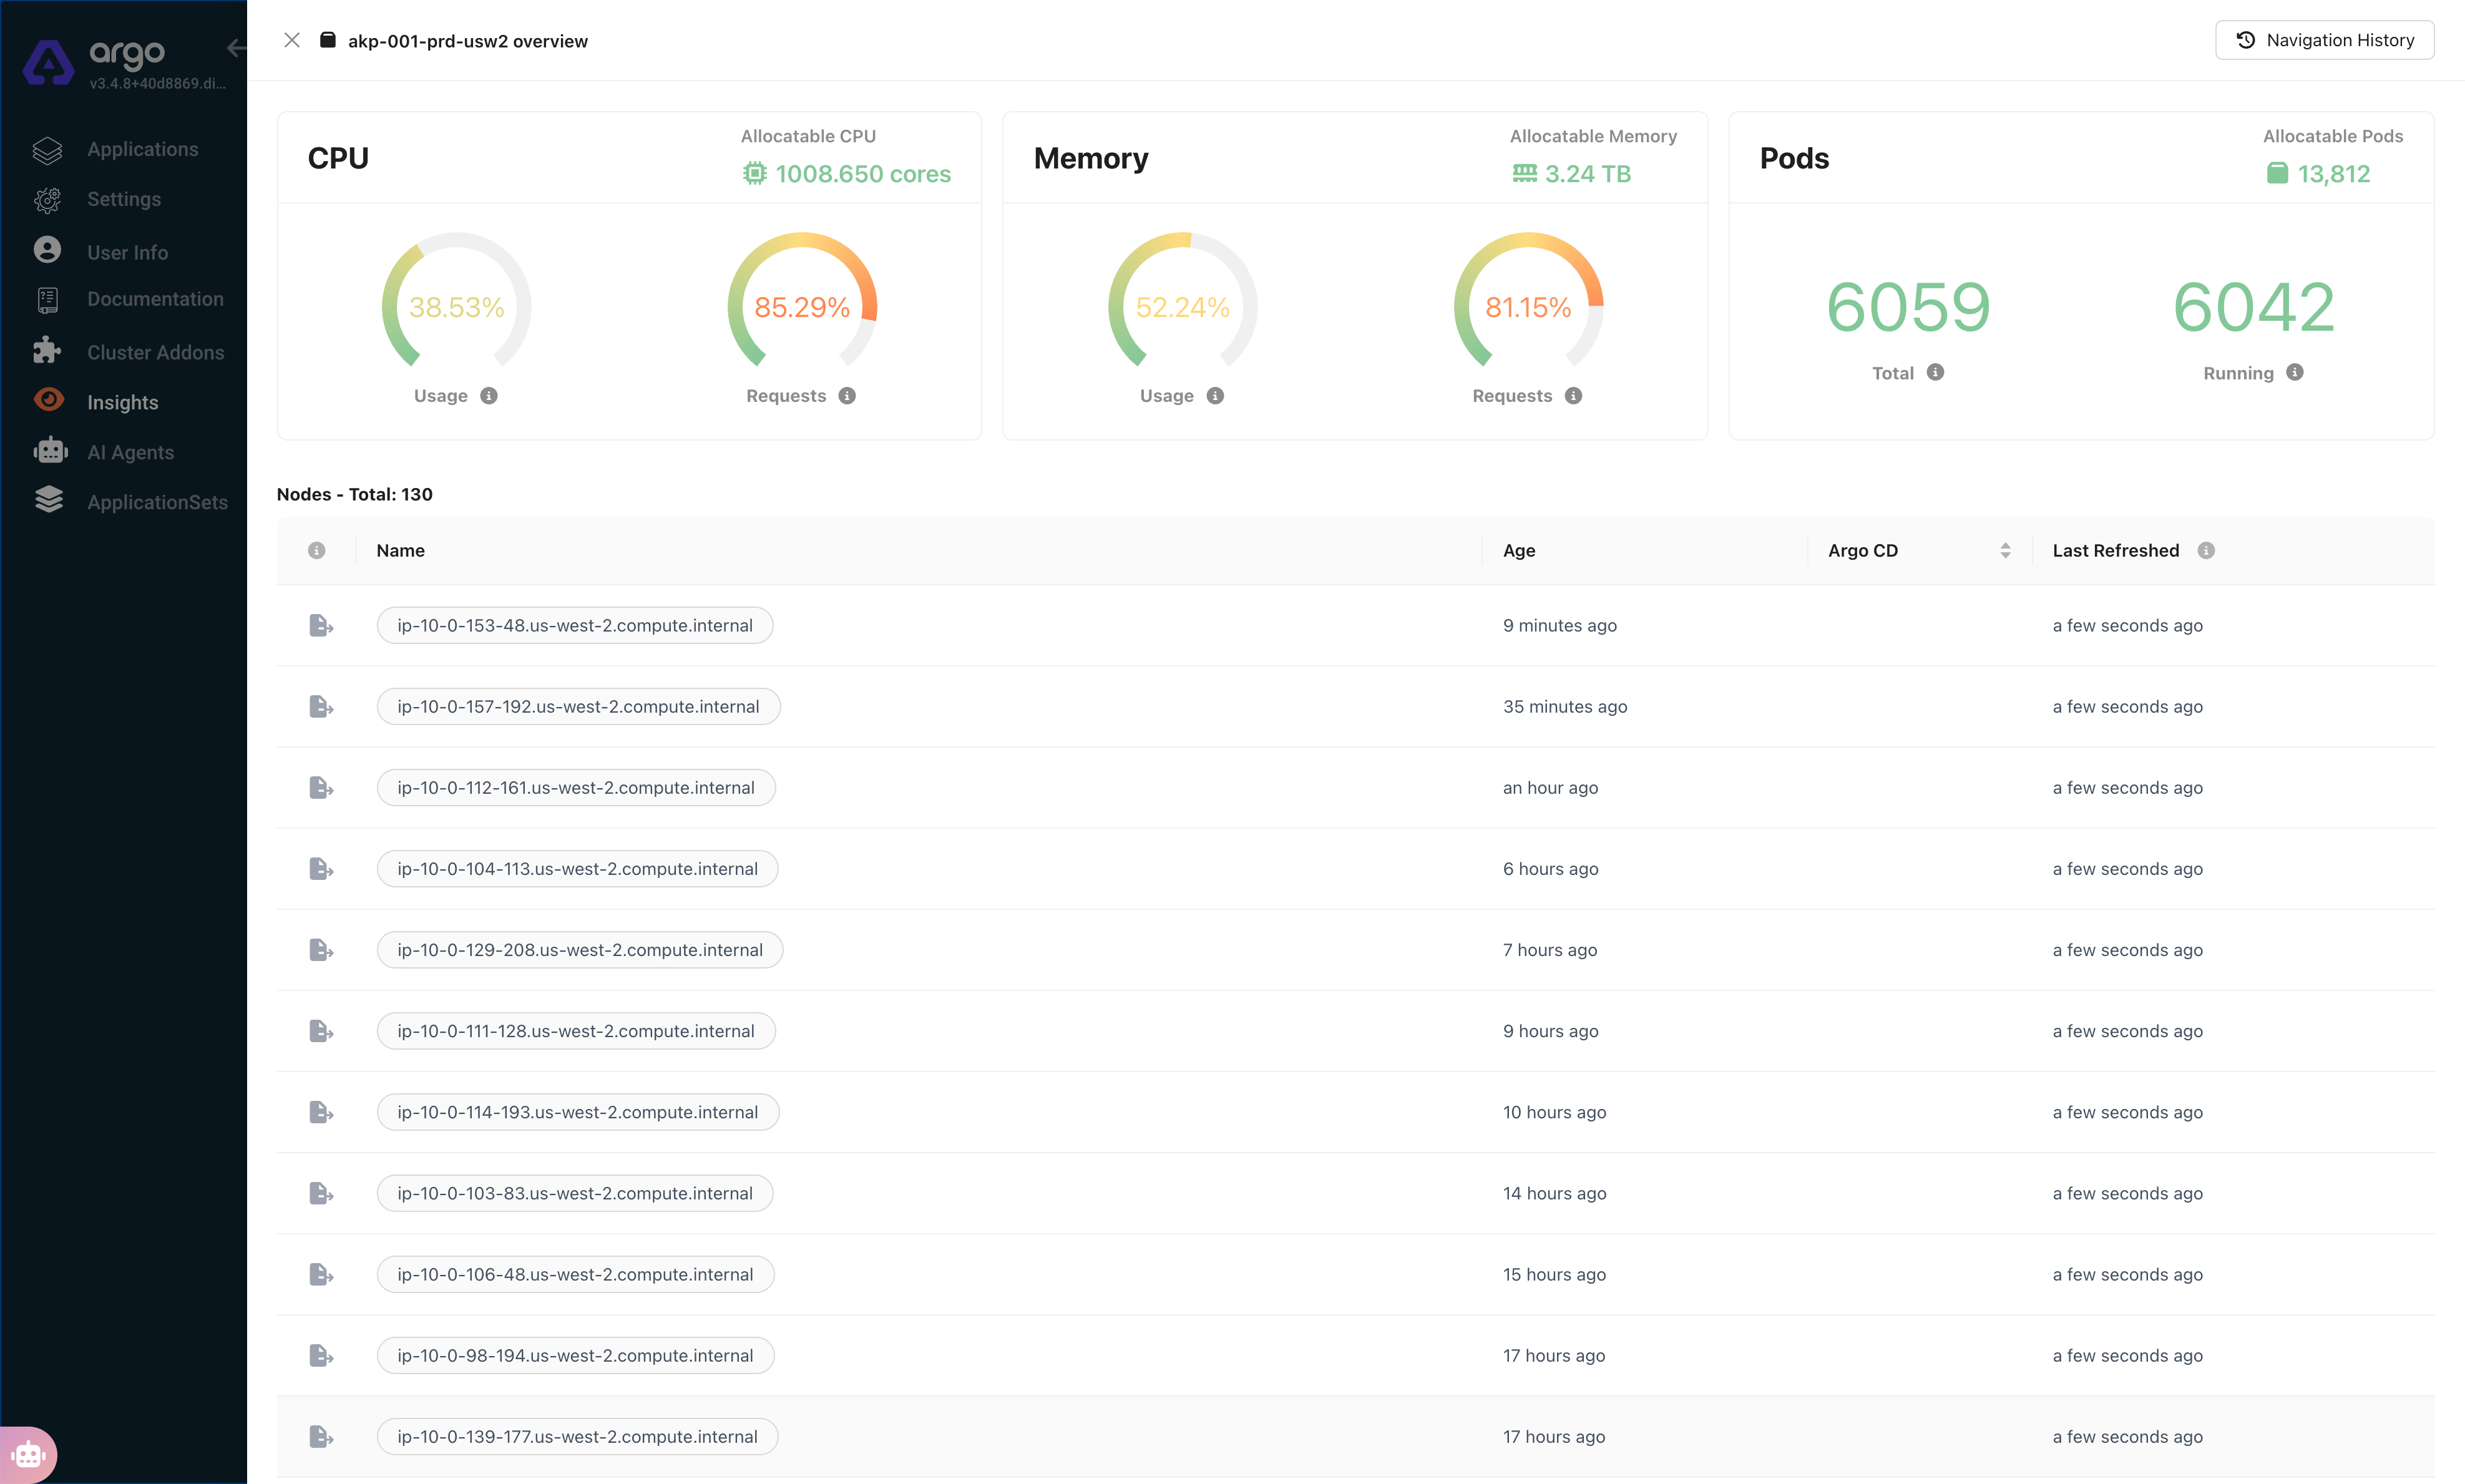Click the 3.24 TB allocatable memory value
The width and height of the screenshot is (2465, 1484).
click(1588, 174)
